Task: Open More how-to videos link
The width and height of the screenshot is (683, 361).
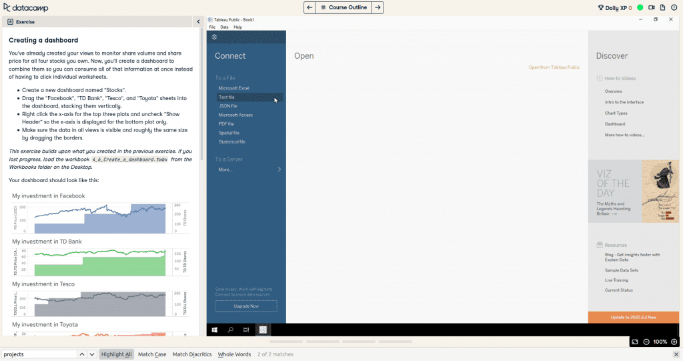Action: (624, 135)
